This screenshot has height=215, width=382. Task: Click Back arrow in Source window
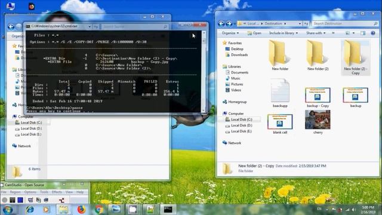11,26
